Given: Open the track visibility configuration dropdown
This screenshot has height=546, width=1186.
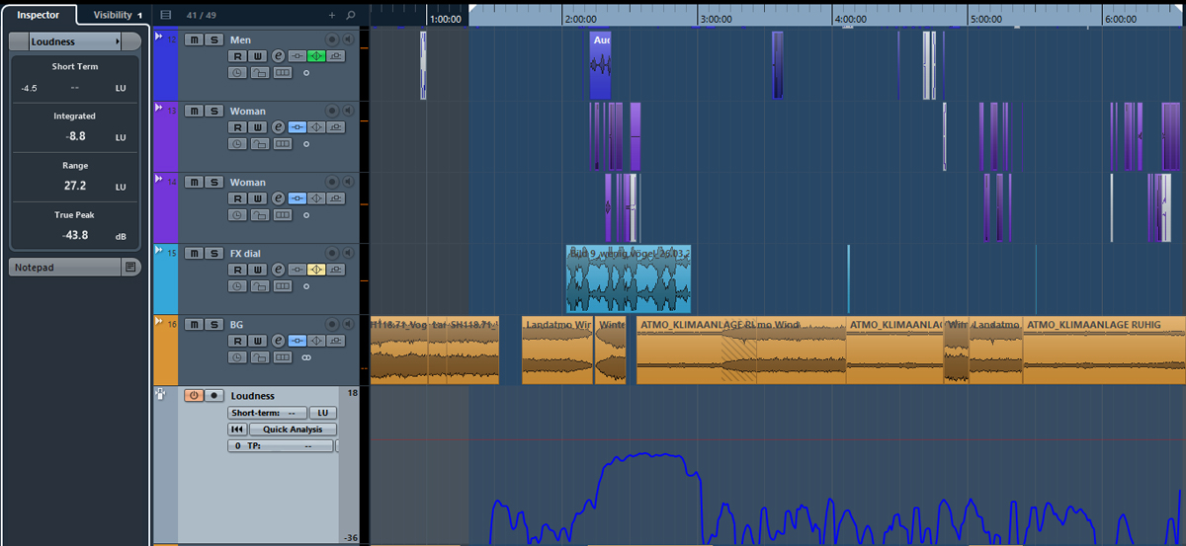Looking at the screenshot, I should click(166, 16).
